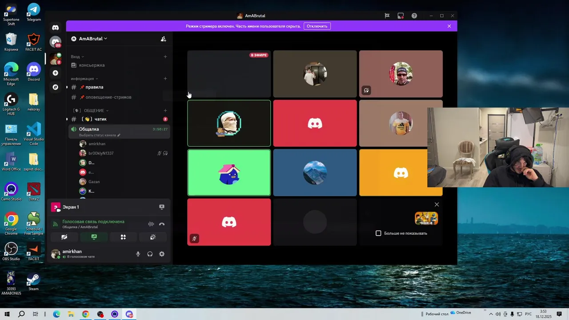
Task: Open Windows notification center icon
Action: [x=559, y=314]
